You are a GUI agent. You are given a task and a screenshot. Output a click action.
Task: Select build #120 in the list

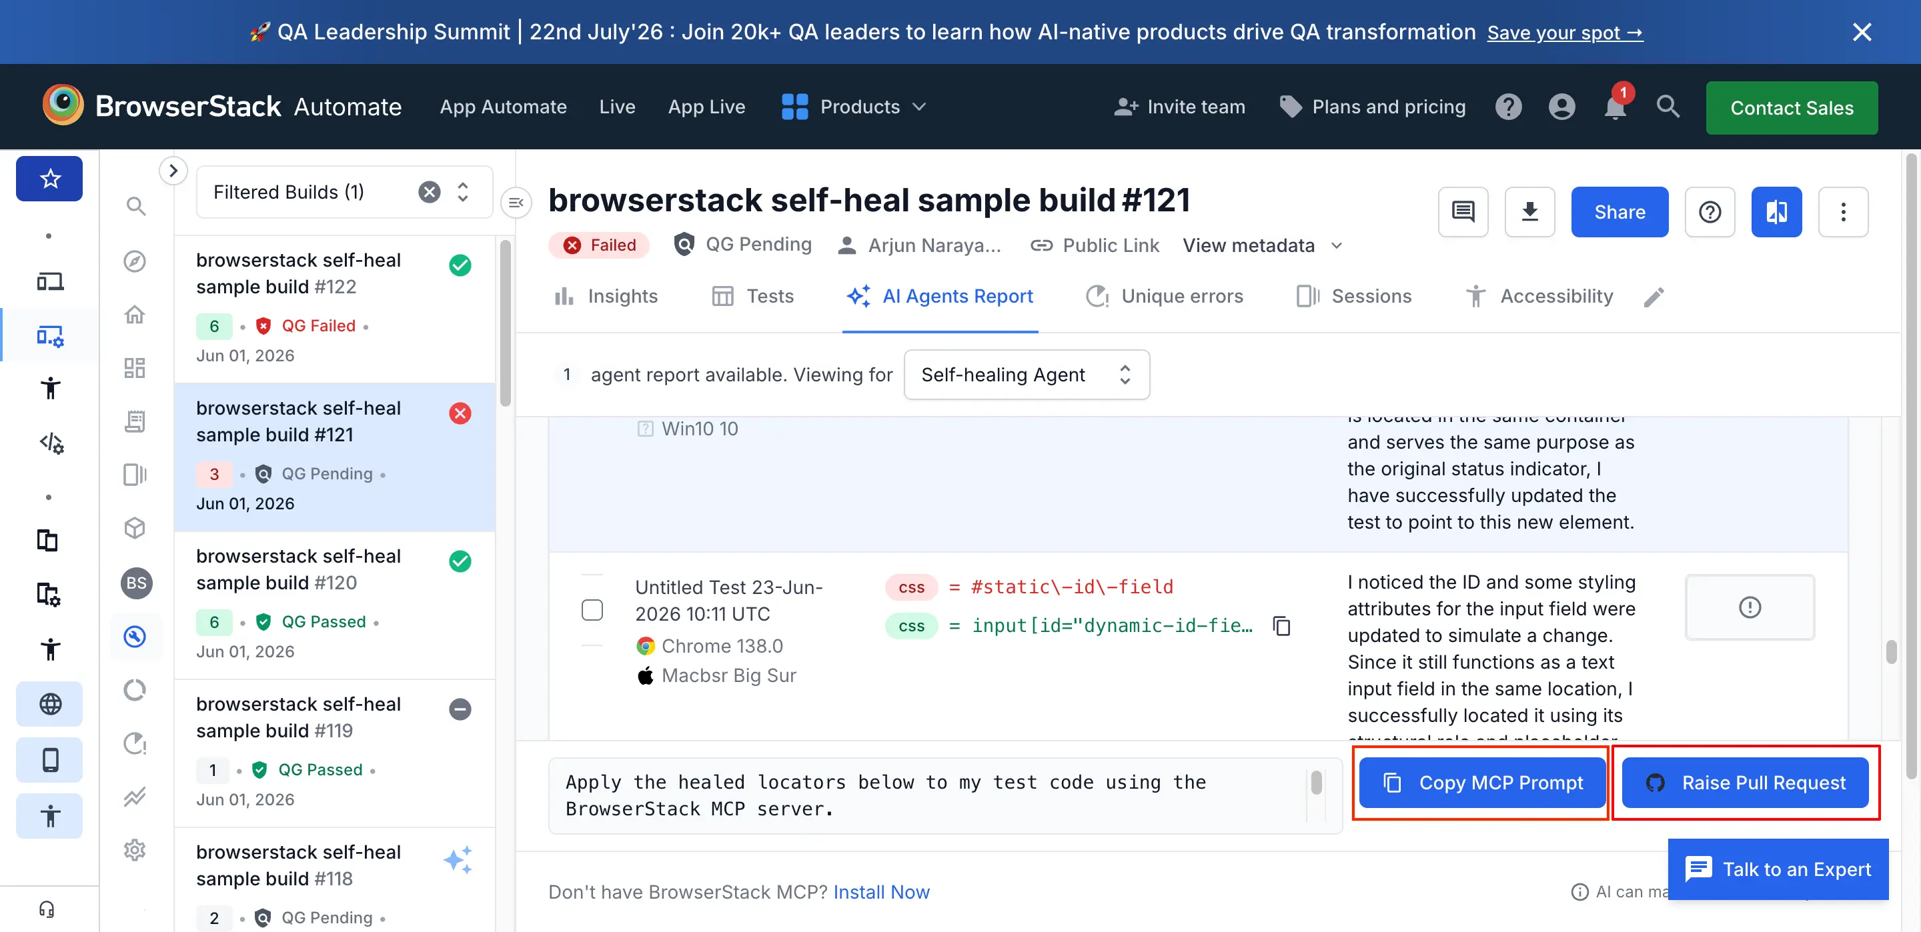335,605
